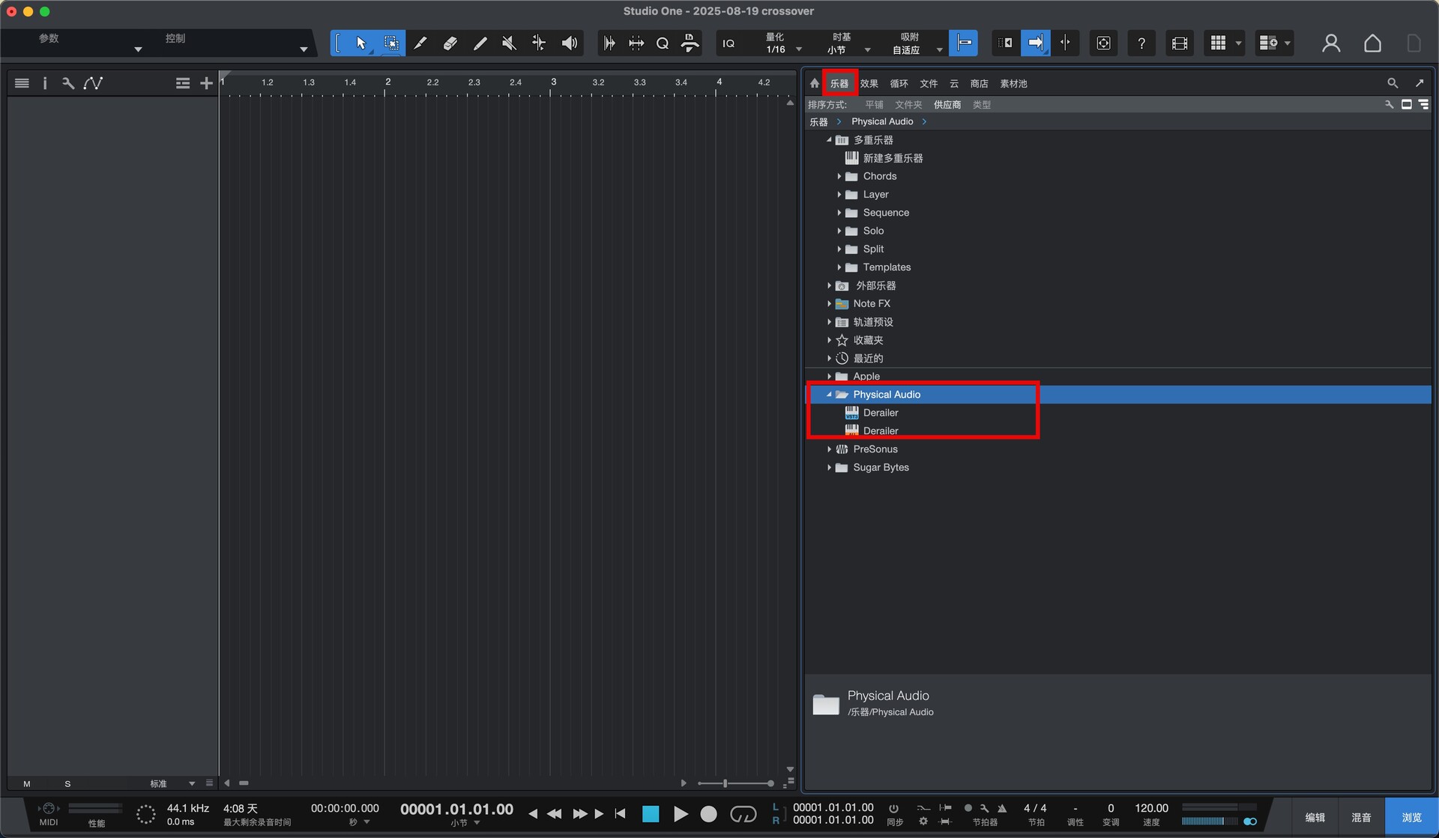Image resolution: width=1439 pixels, height=838 pixels.
Task: Switch to 效果 effects tab
Action: [x=869, y=83]
